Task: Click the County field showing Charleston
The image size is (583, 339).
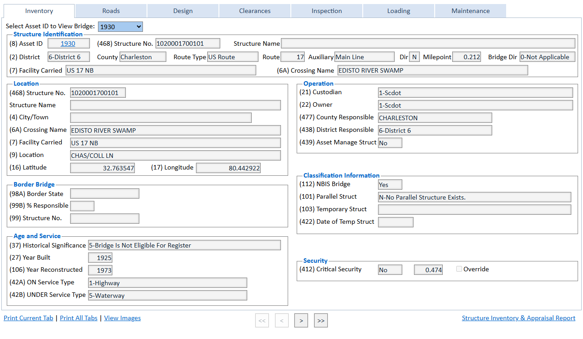Action: point(143,57)
